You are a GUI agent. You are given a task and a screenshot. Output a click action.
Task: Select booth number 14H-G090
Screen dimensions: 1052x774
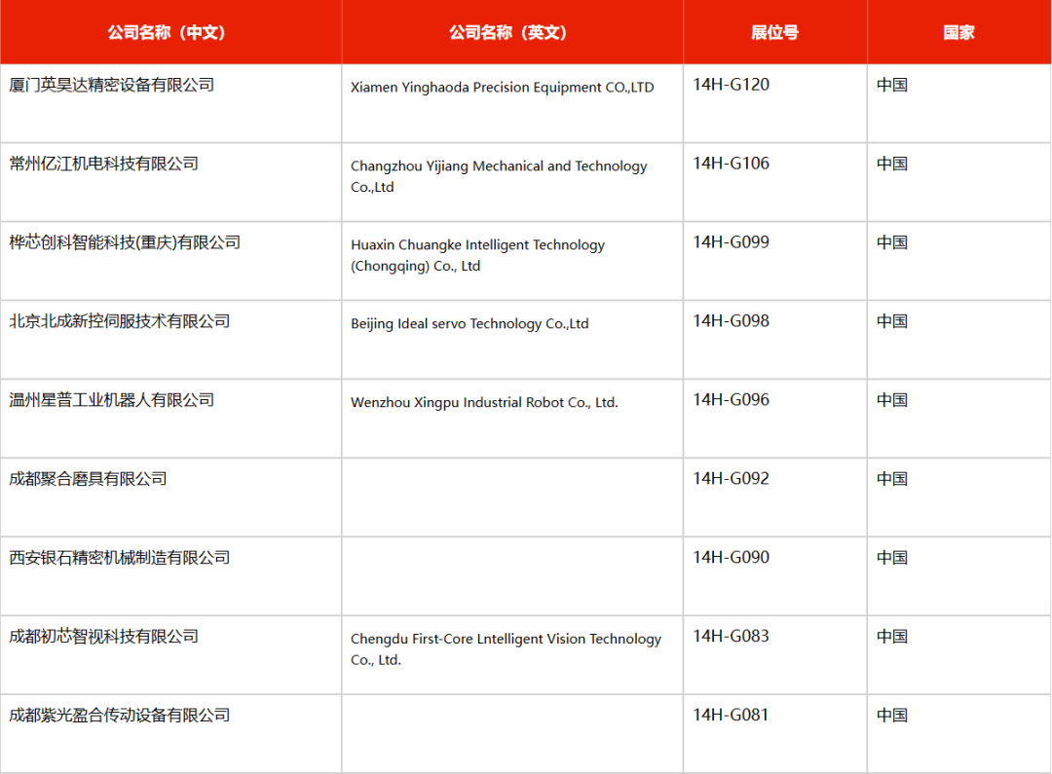coord(732,557)
